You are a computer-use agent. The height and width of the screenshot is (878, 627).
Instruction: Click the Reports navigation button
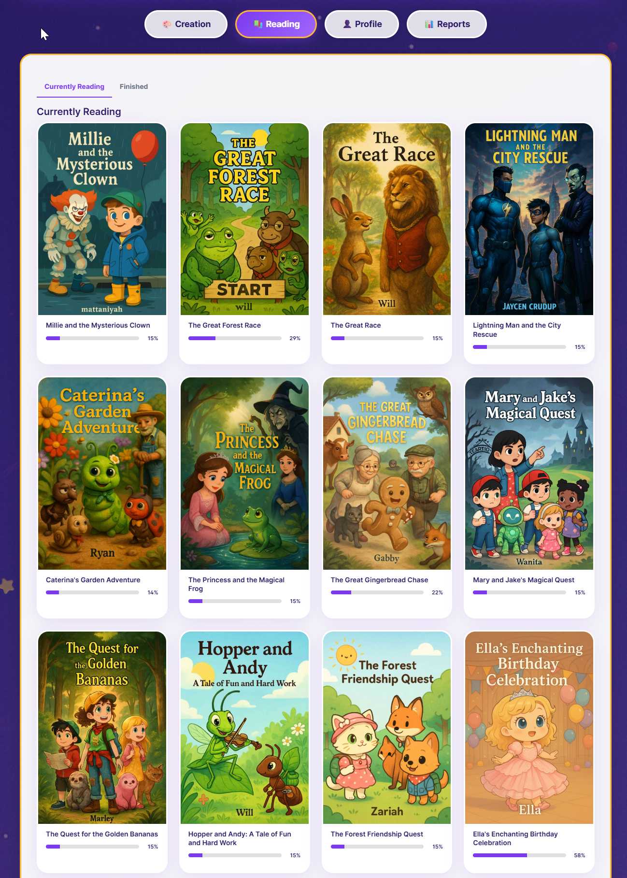(447, 24)
